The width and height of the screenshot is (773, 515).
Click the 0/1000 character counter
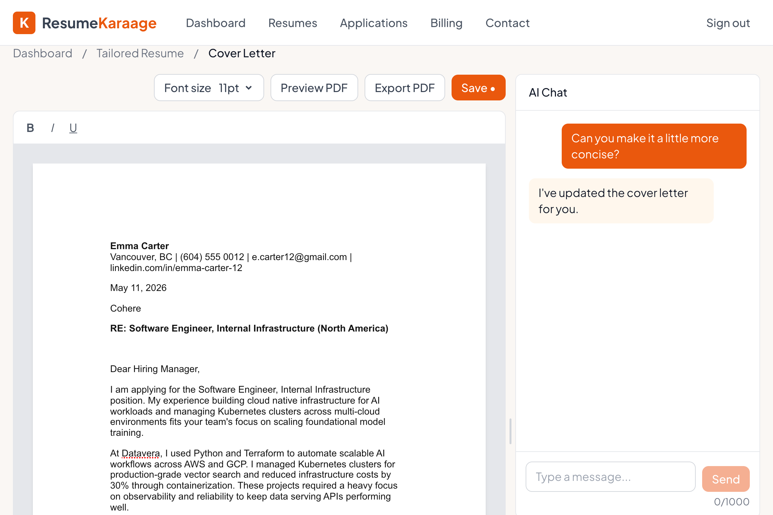point(731,501)
